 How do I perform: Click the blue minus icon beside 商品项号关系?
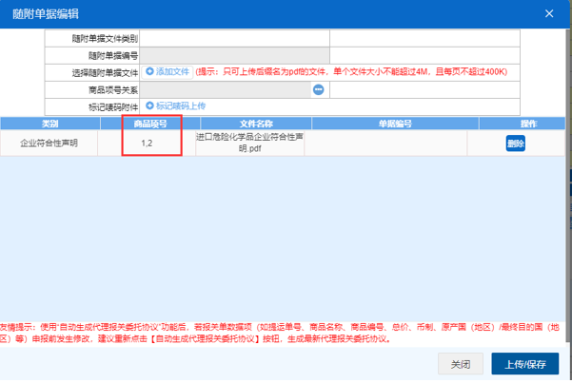(319, 89)
